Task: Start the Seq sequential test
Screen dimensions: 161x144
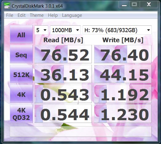Action: coord(22,54)
